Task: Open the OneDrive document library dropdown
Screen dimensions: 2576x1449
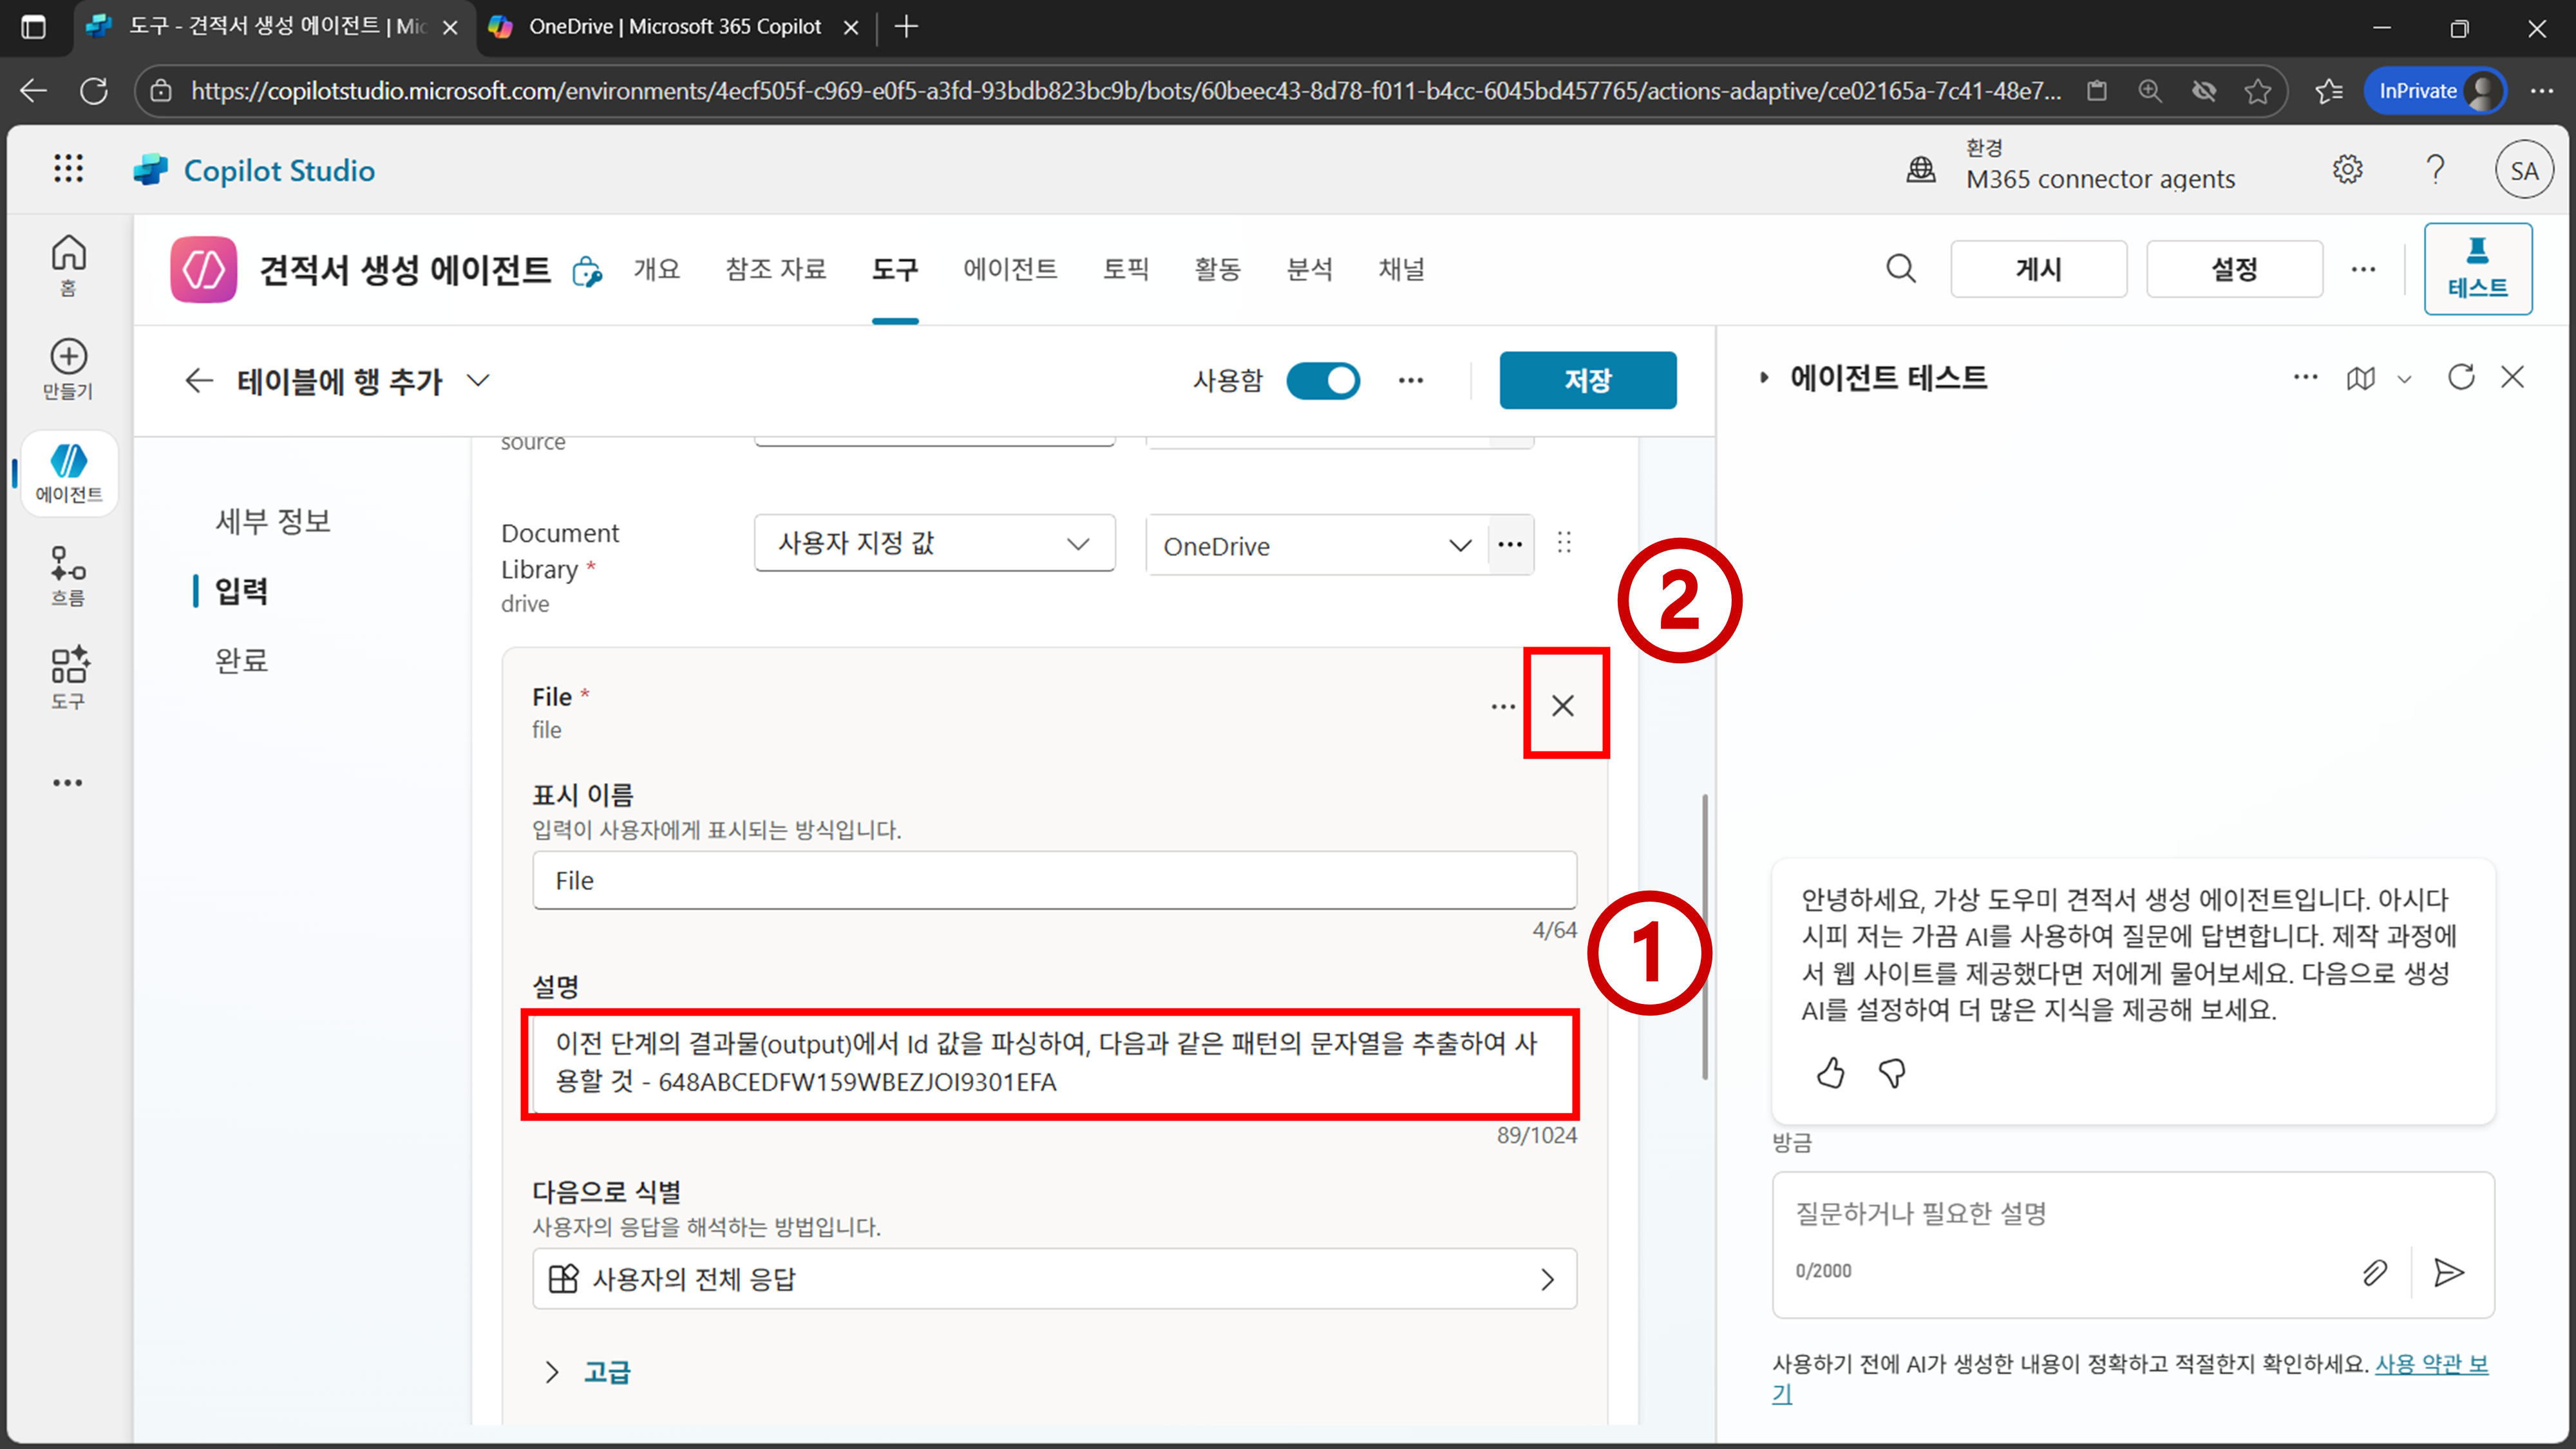Action: (1316, 546)
